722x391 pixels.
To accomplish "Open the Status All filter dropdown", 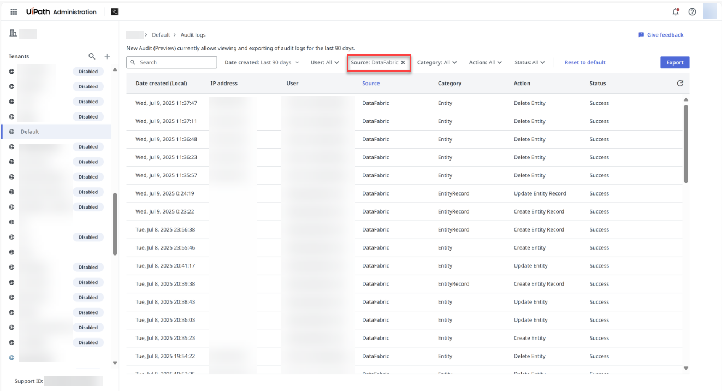I will point(529,62).
